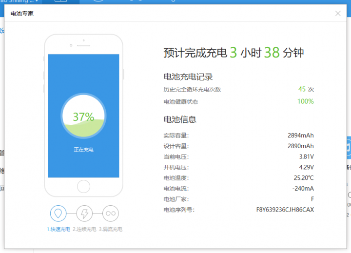The width and height of the screenshot is (351, 253).
Task: Click the 4.29V boot voltage value
Action: point(307,167)
